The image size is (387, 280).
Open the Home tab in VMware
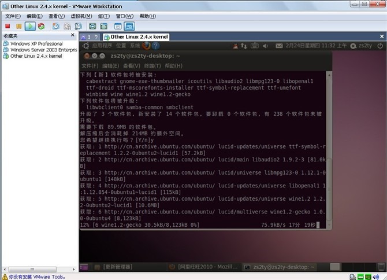pyautogui.click(x=83, y=37)
